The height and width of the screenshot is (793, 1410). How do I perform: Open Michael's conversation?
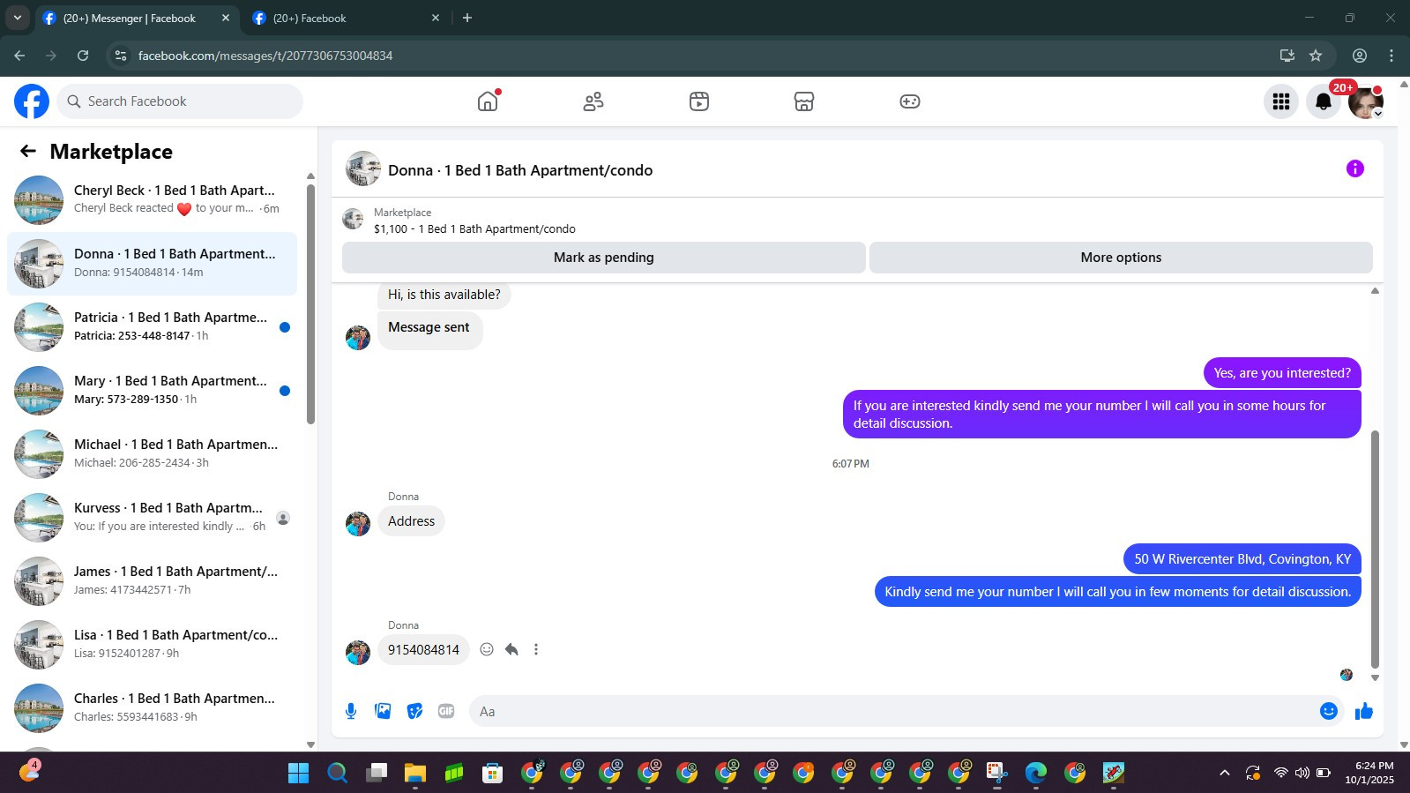152,453
